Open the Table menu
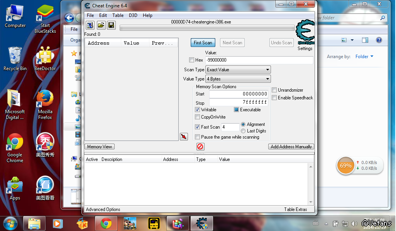 tap(118, 15)
